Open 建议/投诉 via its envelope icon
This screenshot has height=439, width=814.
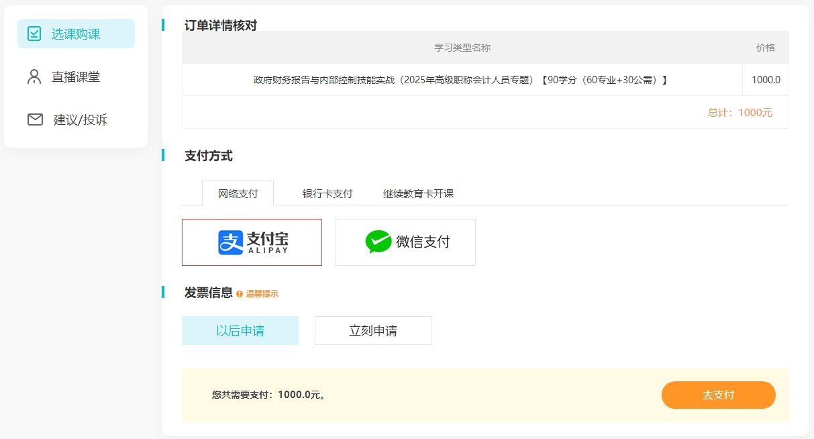click(34, 120)
